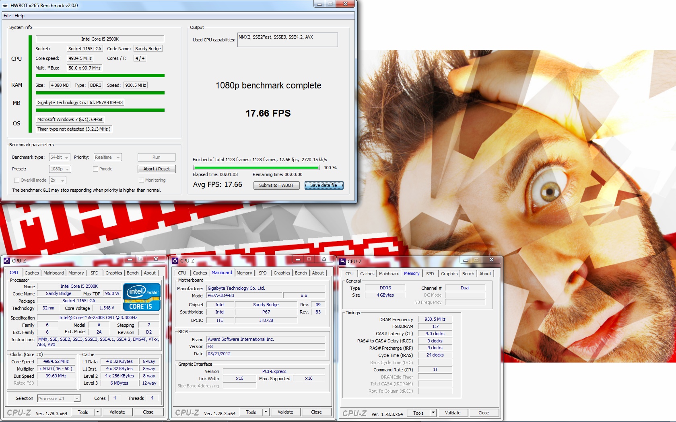Open SPD tab in middle CPU-Z window

262,273
